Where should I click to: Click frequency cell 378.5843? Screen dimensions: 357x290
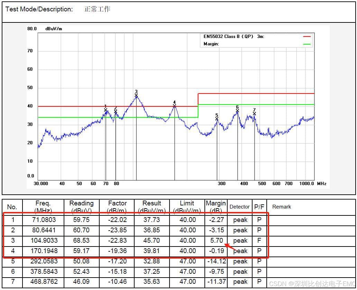point(44,271)
